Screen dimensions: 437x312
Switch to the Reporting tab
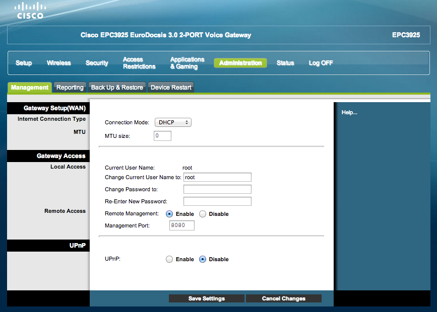70,88
